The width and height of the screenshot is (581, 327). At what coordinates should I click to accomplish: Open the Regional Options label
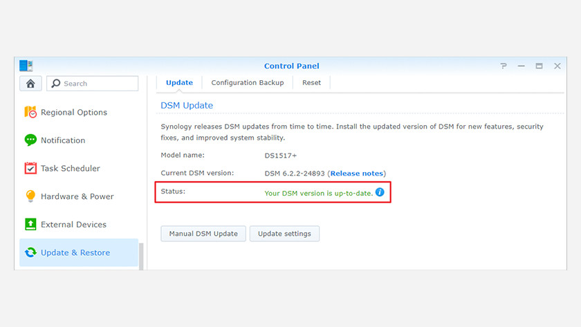(x=74, y=112)
